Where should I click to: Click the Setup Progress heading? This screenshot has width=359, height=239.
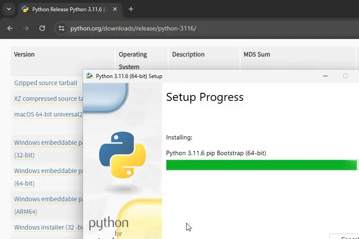pyautogui.click(x=205, y=97)
